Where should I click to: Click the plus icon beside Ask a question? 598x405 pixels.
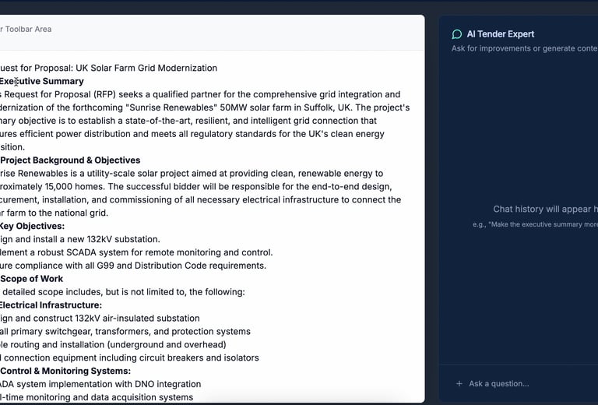459,384
